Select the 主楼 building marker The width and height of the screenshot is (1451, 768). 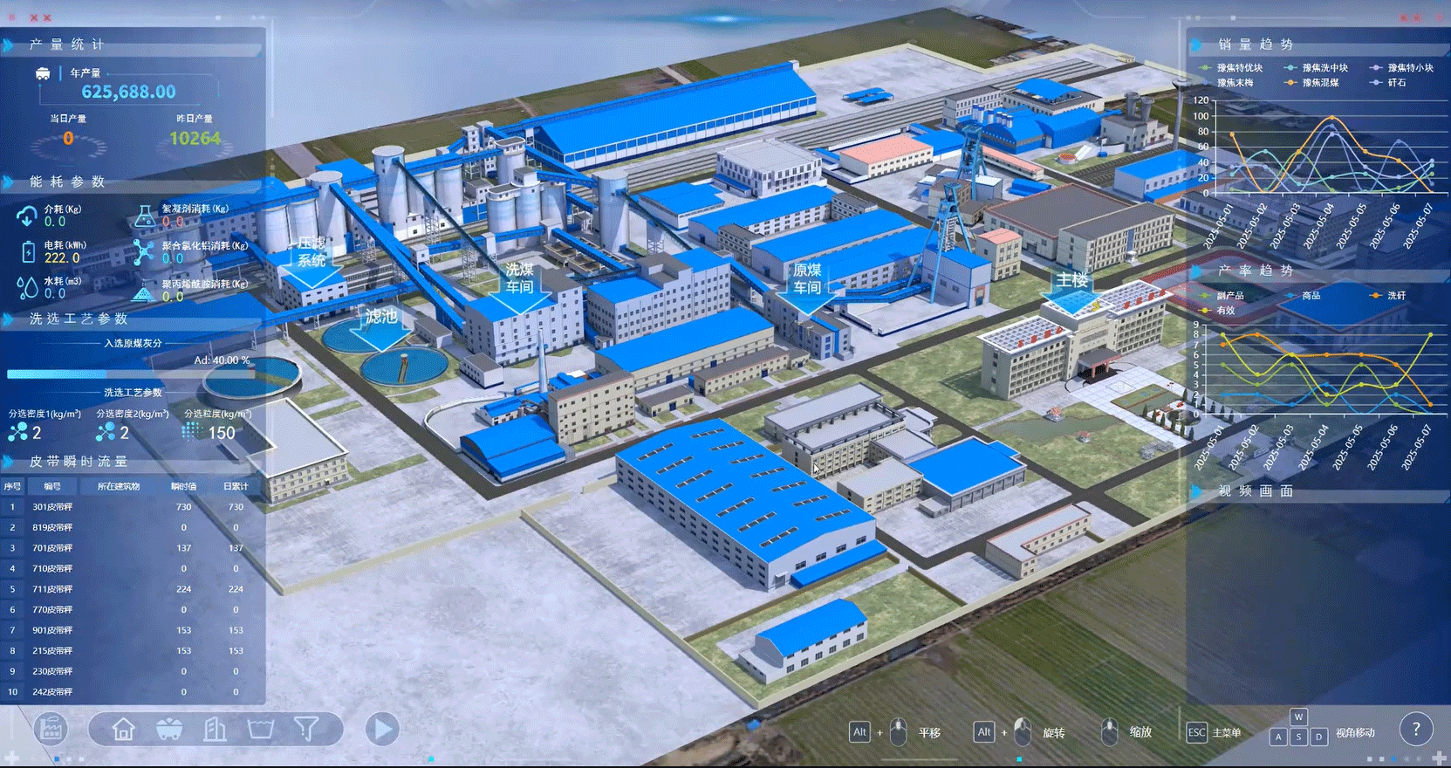tap(1072, 281)
